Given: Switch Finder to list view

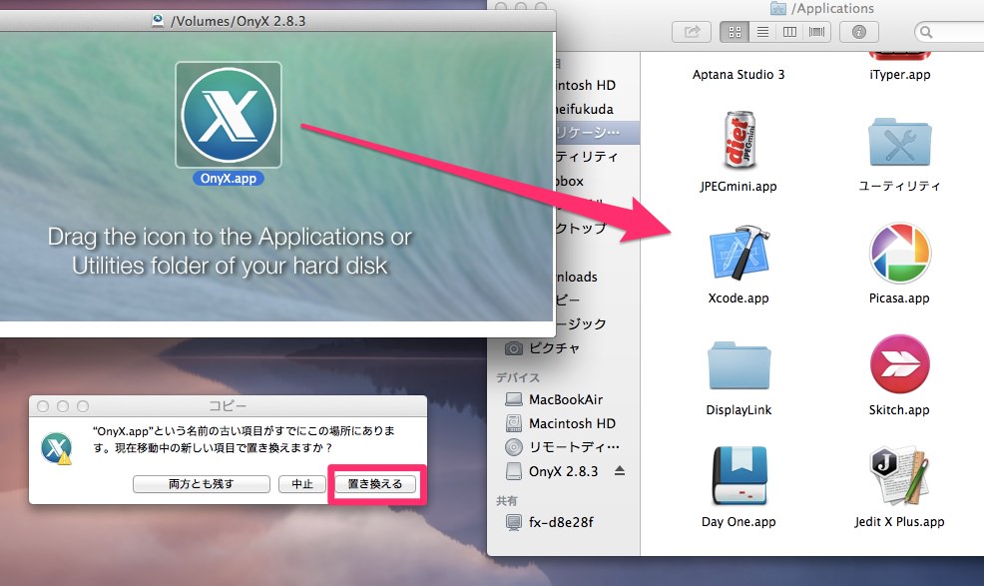Looking at the screenshot, I should (x=762, y=31).
